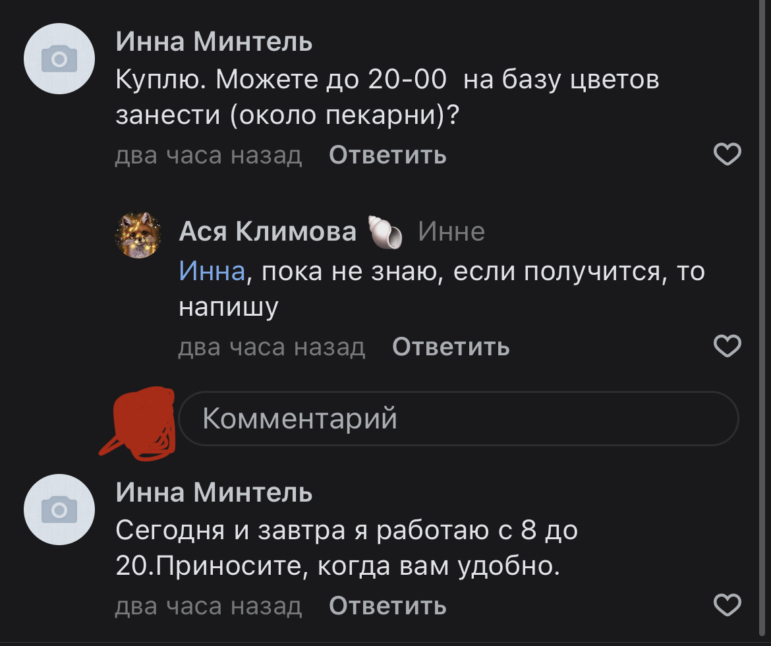Open Инна Минтель's name above "Сегодня и завтра"

214,492
